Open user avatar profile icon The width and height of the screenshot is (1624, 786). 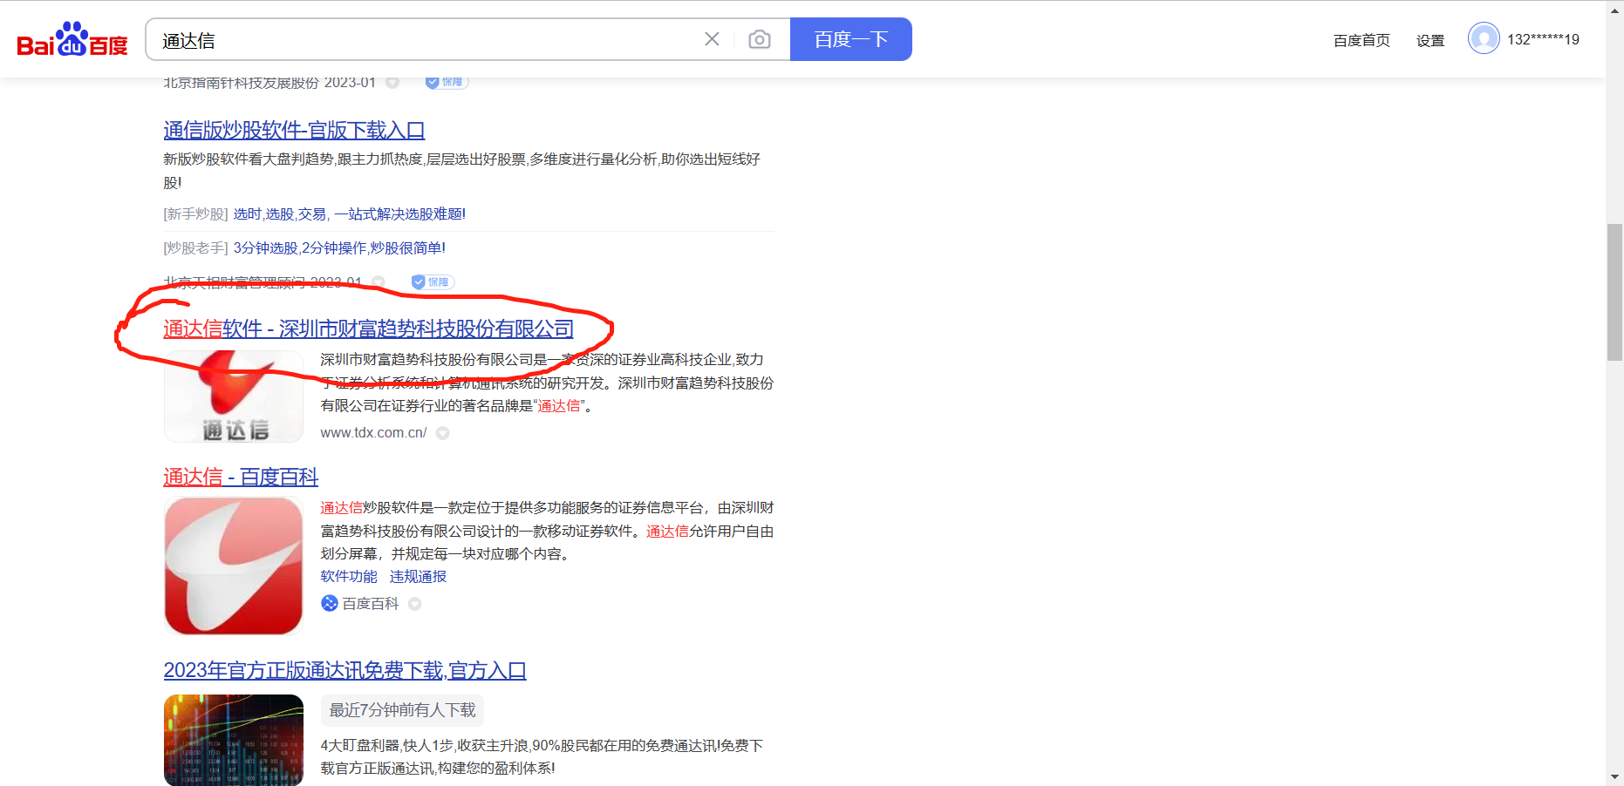[1484, 38]
